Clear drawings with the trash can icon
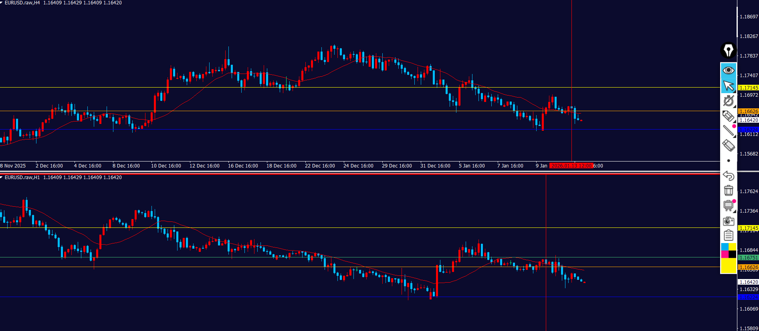The width and height of the screenshot is (759, 331). [728, 191]
